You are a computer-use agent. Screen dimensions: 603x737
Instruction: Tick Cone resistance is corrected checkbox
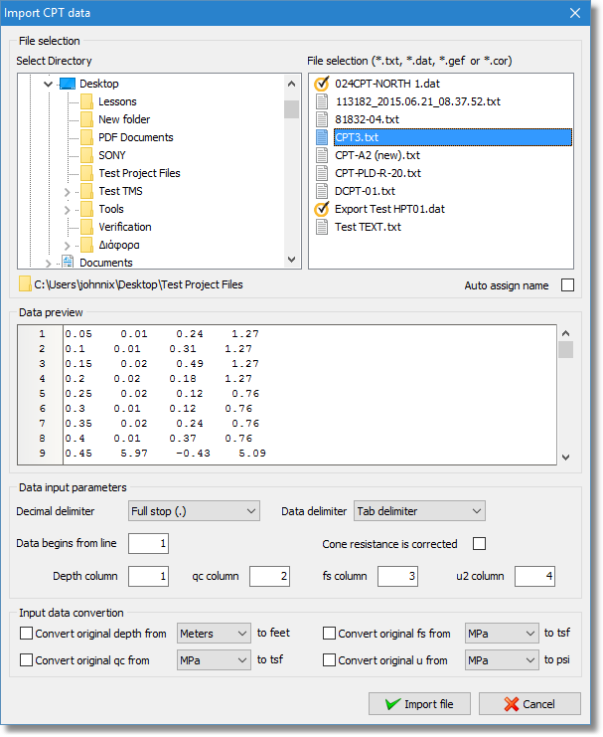pyautogui.click(x=480, y=544)
